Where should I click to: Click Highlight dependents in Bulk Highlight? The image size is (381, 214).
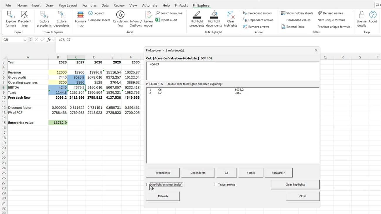pyautogui.click(x=214, y=19)
